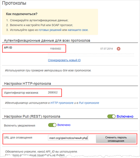
Task: Click the Настройки HTTP-протокола section heading
Action: click(27, 84)
